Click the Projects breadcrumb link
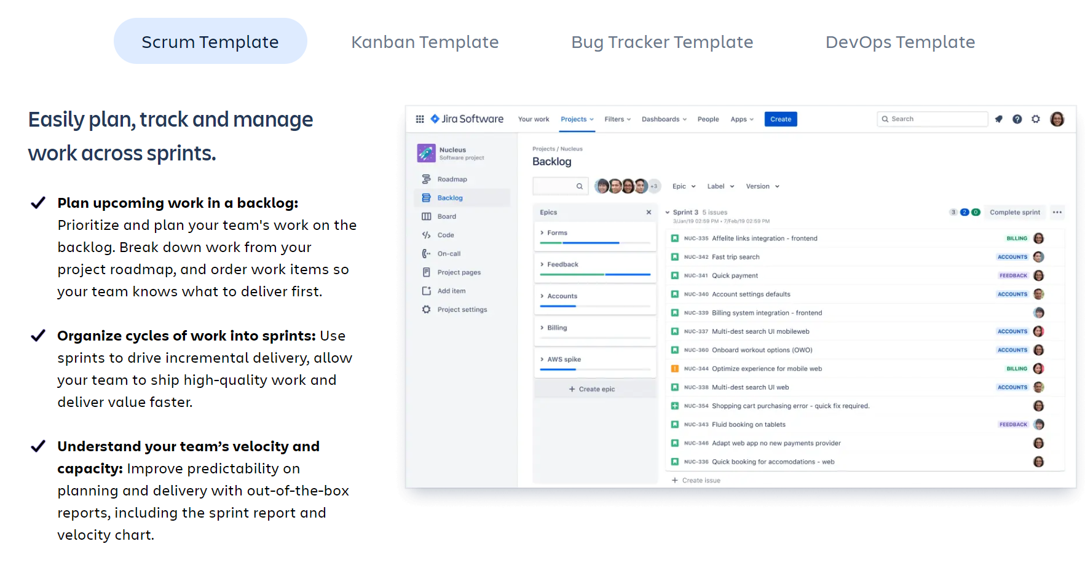1085x568 pixels. pos(543,149)
